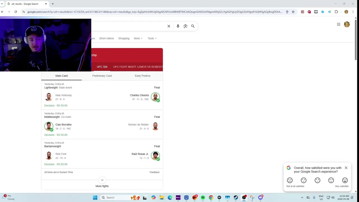Choose the 'Very satisfied' smiling face

tap(345, 180)
